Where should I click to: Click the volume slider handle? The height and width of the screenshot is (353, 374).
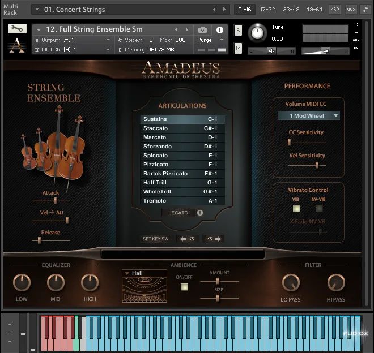pyautogui.click(x=326, y=51)
